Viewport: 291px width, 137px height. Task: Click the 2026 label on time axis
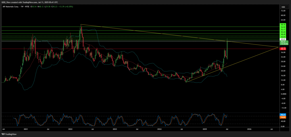click(x=249, y=129)
